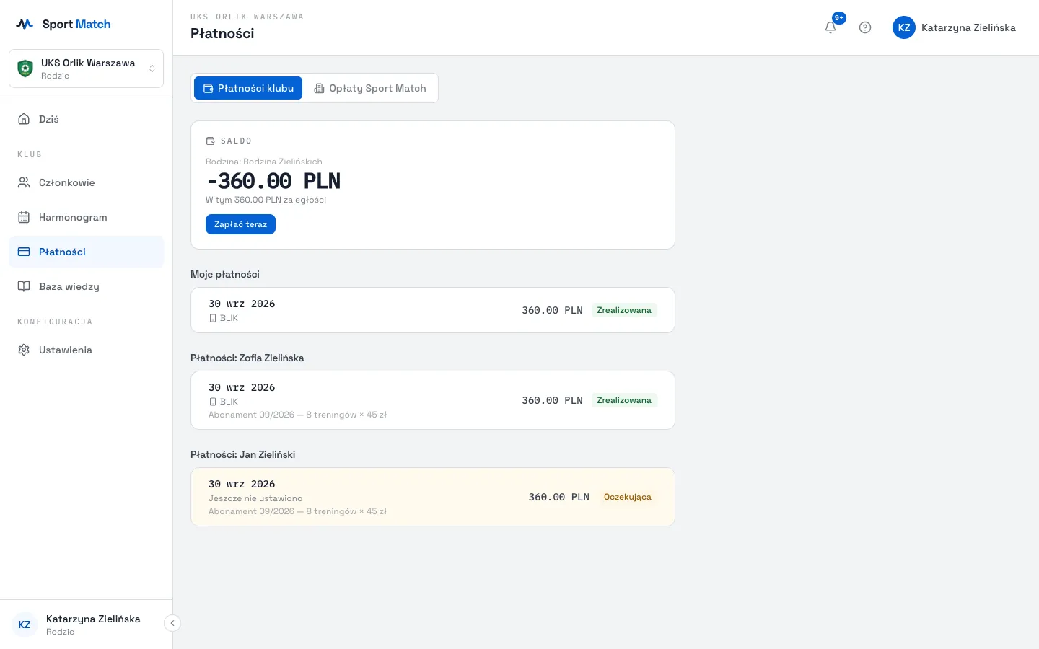Click the card icon beside Płatności
The width and height of the screenshot is (1039, 649).
[x=24, y=252]
